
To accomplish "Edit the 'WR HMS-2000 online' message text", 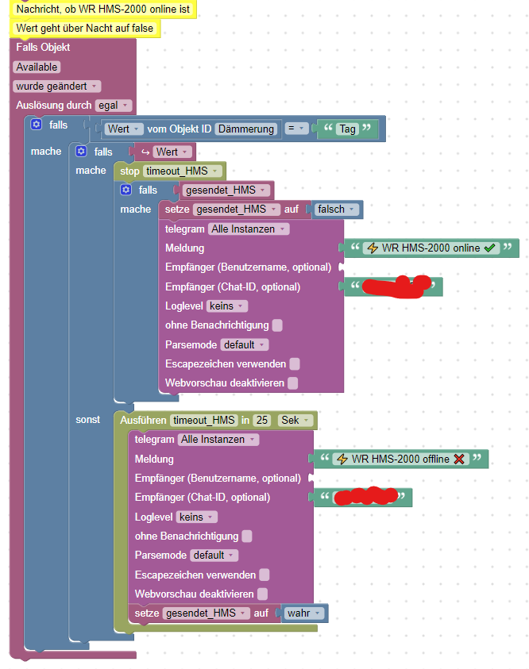I will pos(431,248).
